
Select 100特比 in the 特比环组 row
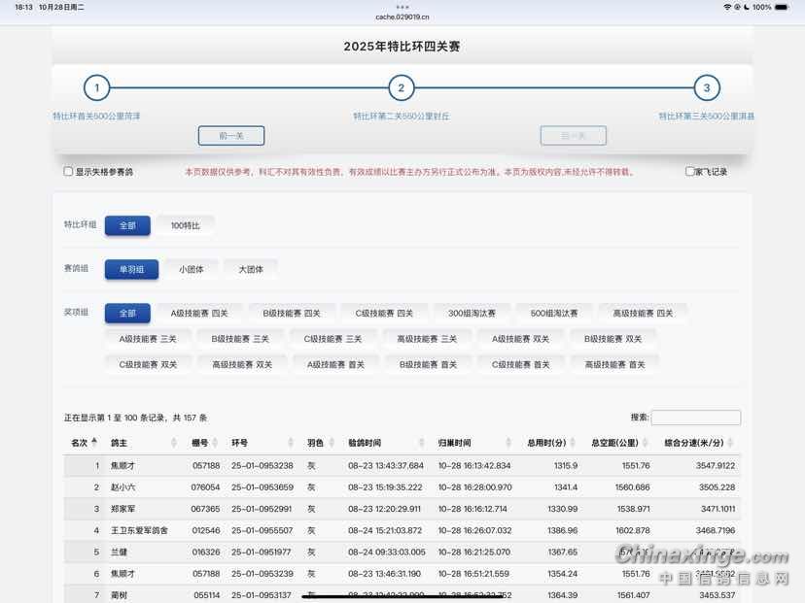(x=185, y=225)
